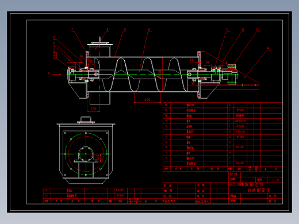
Task: Click HT150 in parts list row 1
Action: (x=240, y=163)
